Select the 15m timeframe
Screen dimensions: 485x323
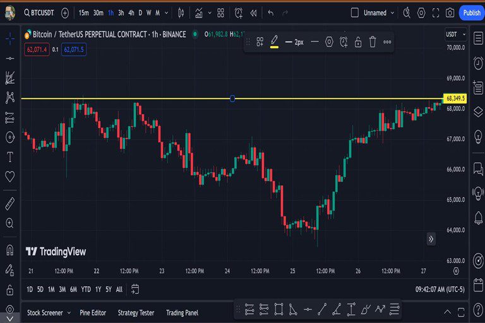point(83,13)
